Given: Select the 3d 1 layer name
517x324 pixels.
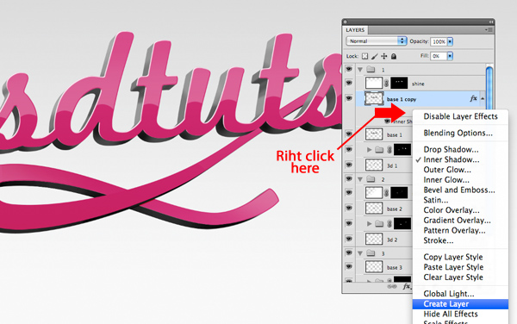Looking at the screenshot, I should point(392,165).
